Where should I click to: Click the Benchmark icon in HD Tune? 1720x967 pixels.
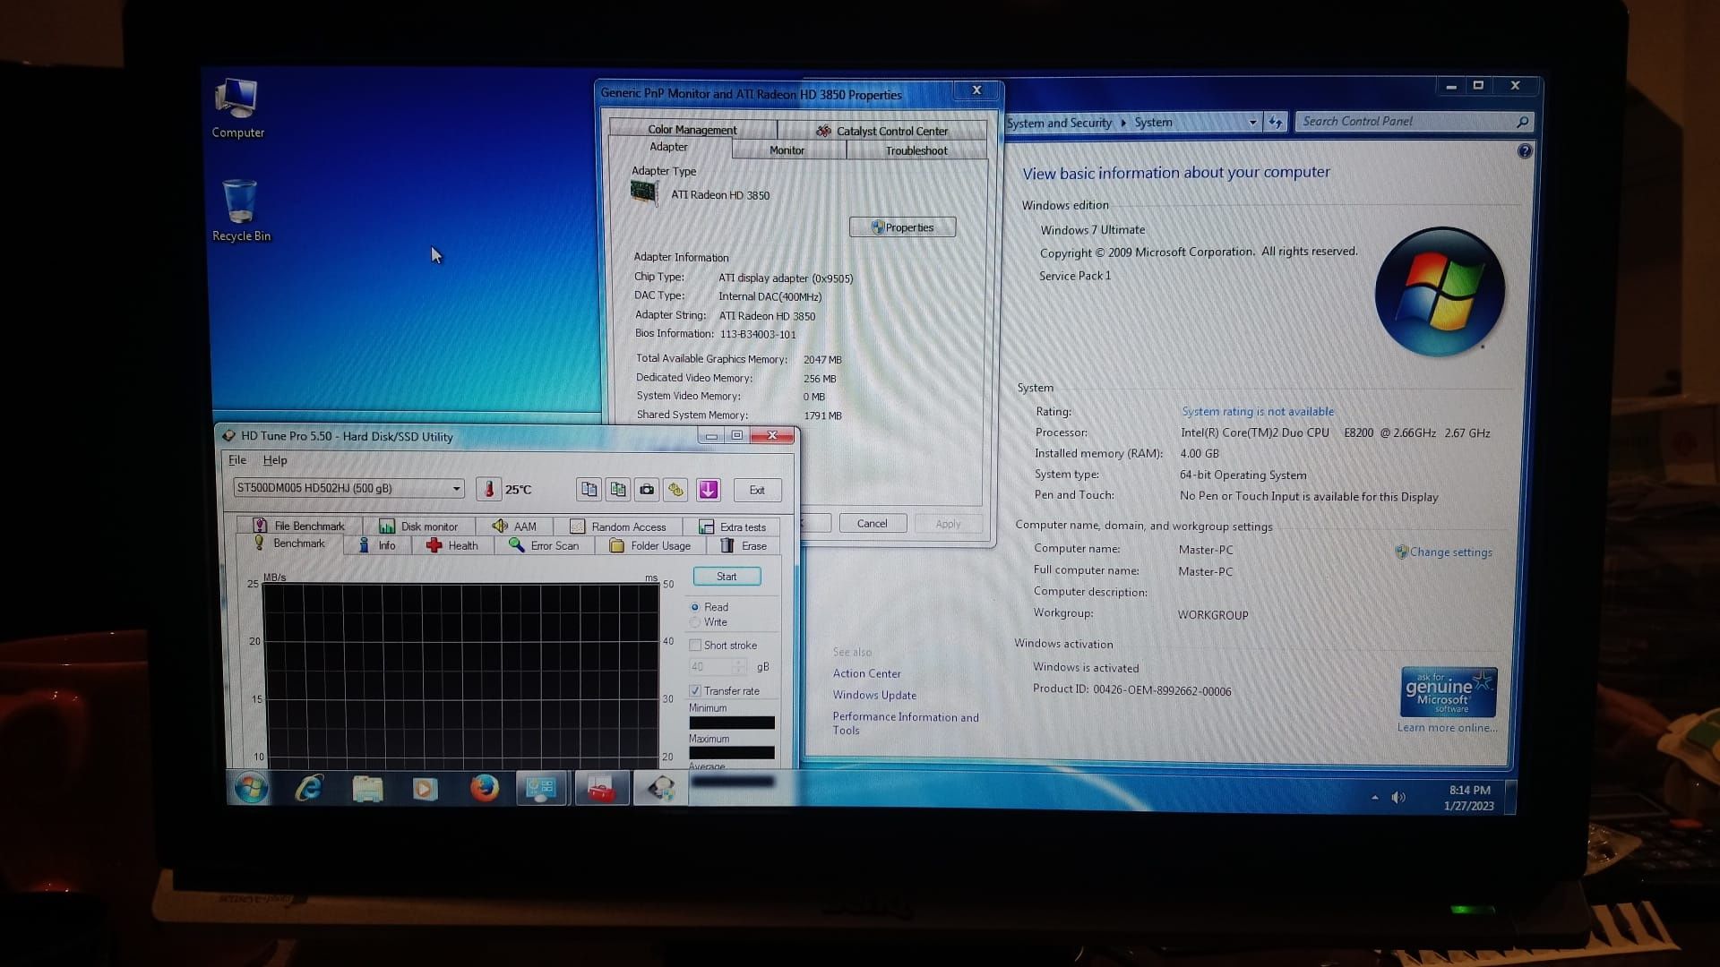(297, 544)
